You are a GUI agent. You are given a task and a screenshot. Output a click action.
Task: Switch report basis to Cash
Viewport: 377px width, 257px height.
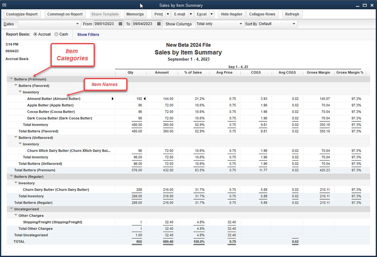pos(57,34)
